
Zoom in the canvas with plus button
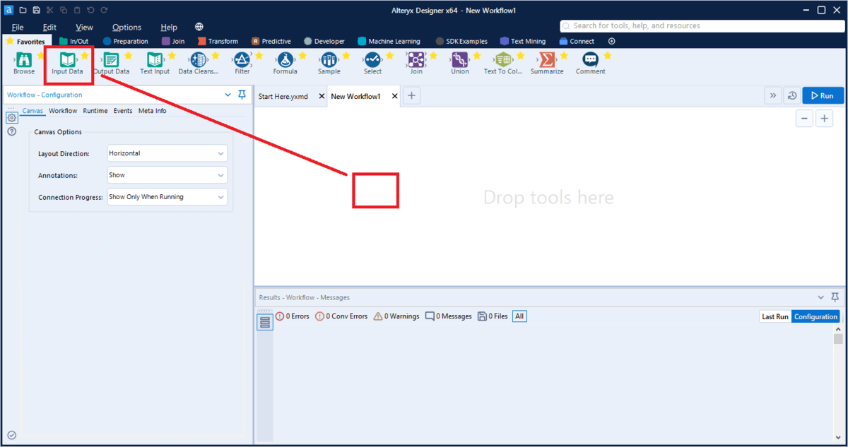tap(825, 119)
